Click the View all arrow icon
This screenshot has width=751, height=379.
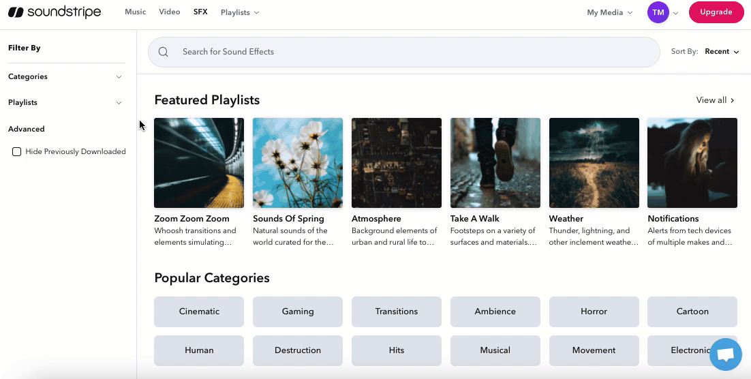coord(733,100)
